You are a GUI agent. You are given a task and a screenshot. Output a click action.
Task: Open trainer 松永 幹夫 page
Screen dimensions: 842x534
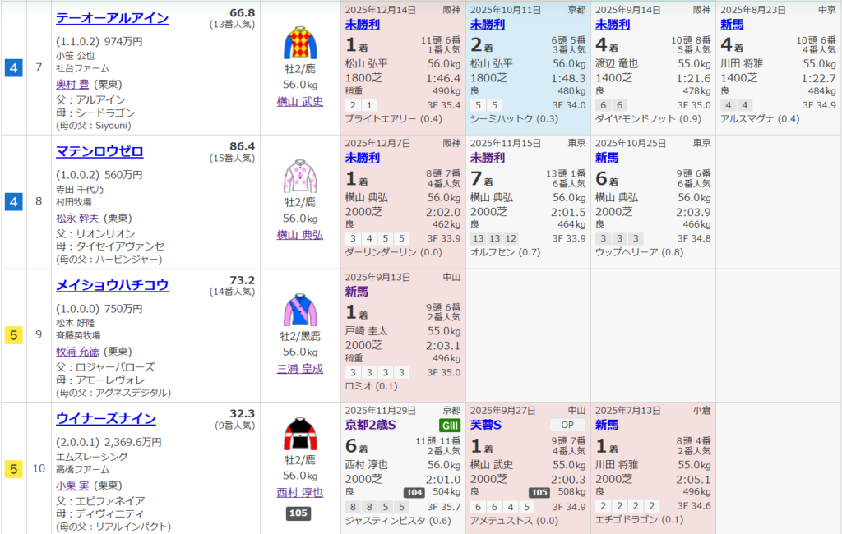click(78, 219)
